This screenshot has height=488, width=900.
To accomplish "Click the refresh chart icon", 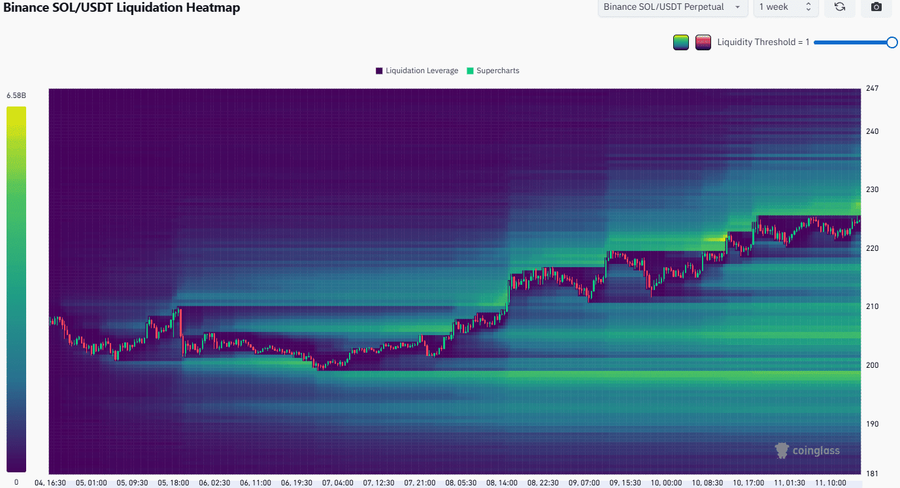I will pos(839,7).
